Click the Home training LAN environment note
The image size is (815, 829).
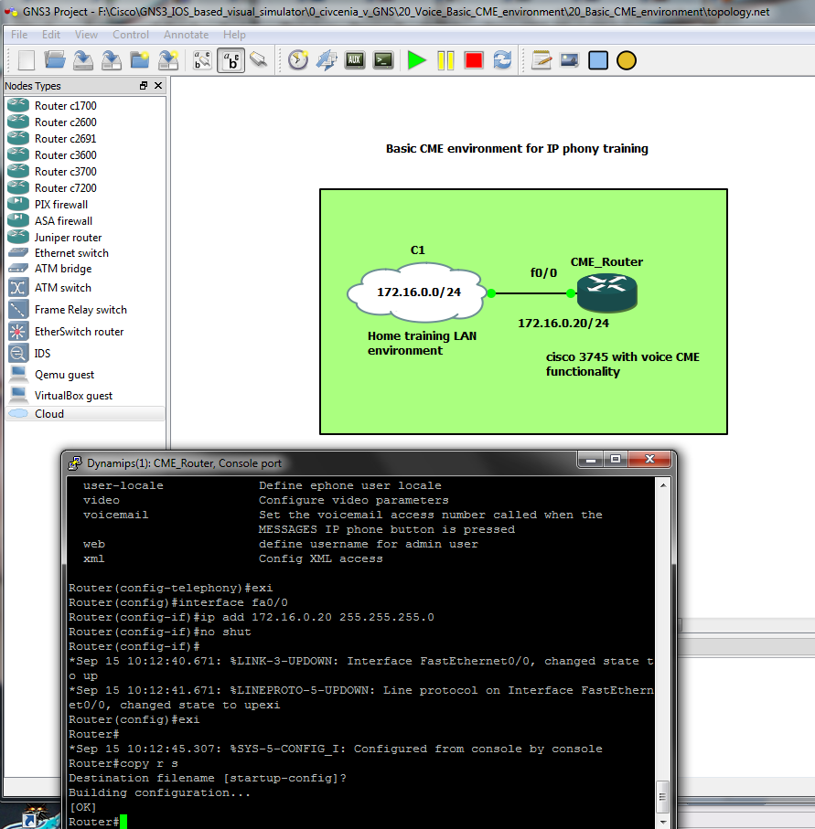(422, 343)
